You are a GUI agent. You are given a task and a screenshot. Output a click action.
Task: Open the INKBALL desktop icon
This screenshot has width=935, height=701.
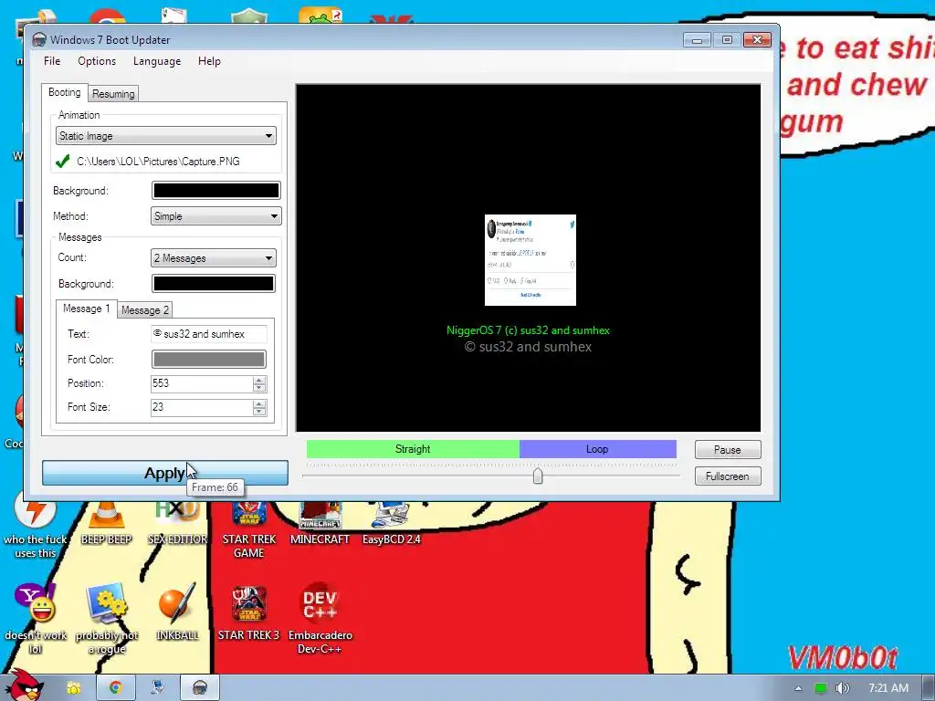point(177,612)
